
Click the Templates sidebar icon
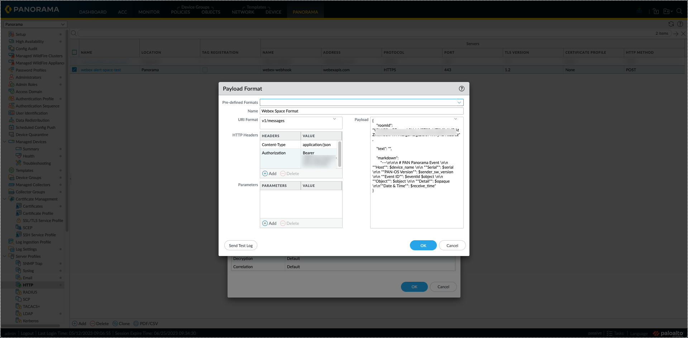point(11,170)
